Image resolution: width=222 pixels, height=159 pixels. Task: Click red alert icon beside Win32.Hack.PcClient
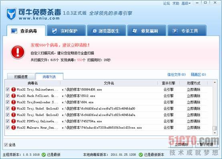coord(14,96)
